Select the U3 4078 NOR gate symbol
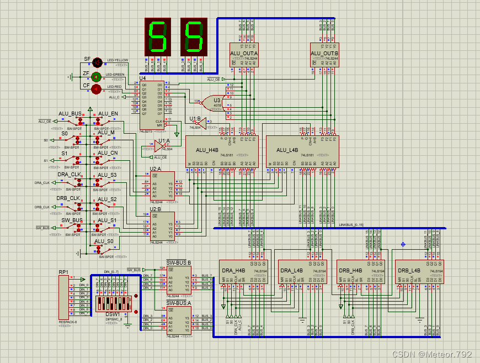The width and height of the screenshot is (480, 363). tap(212, 103)
